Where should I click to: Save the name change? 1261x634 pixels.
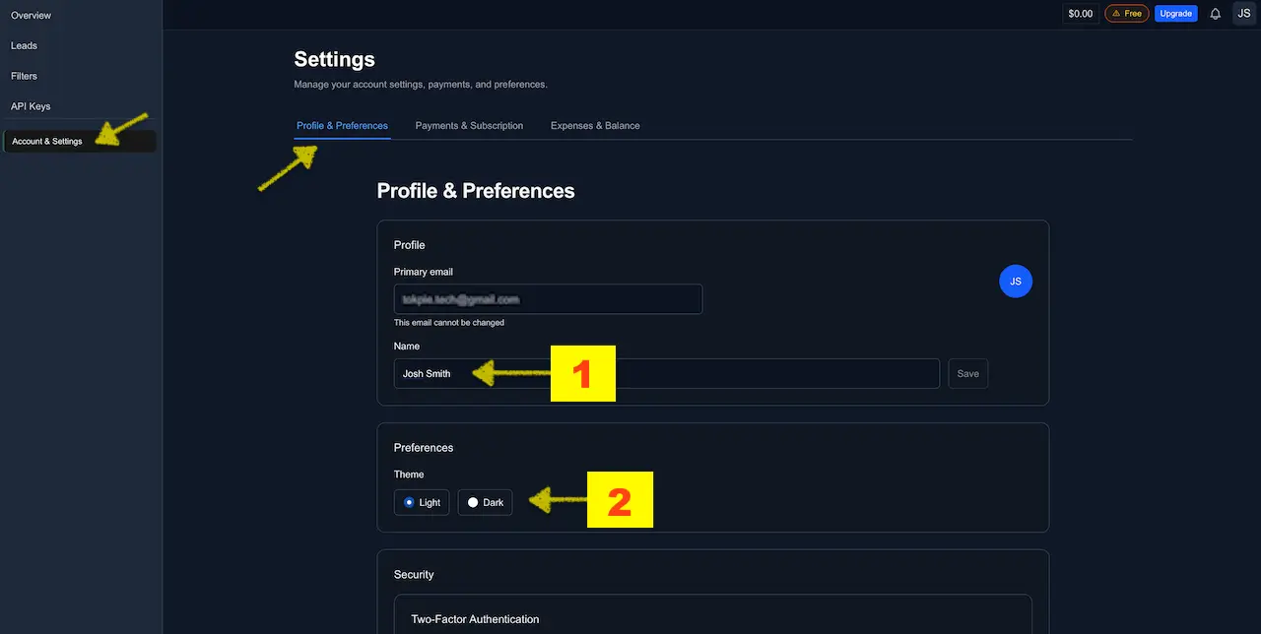tap(967, 373)
